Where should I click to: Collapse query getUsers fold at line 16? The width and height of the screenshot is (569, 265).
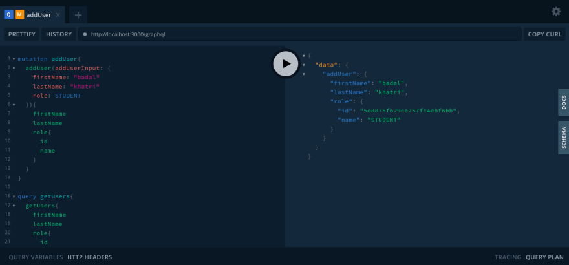(x=14, y=196)
